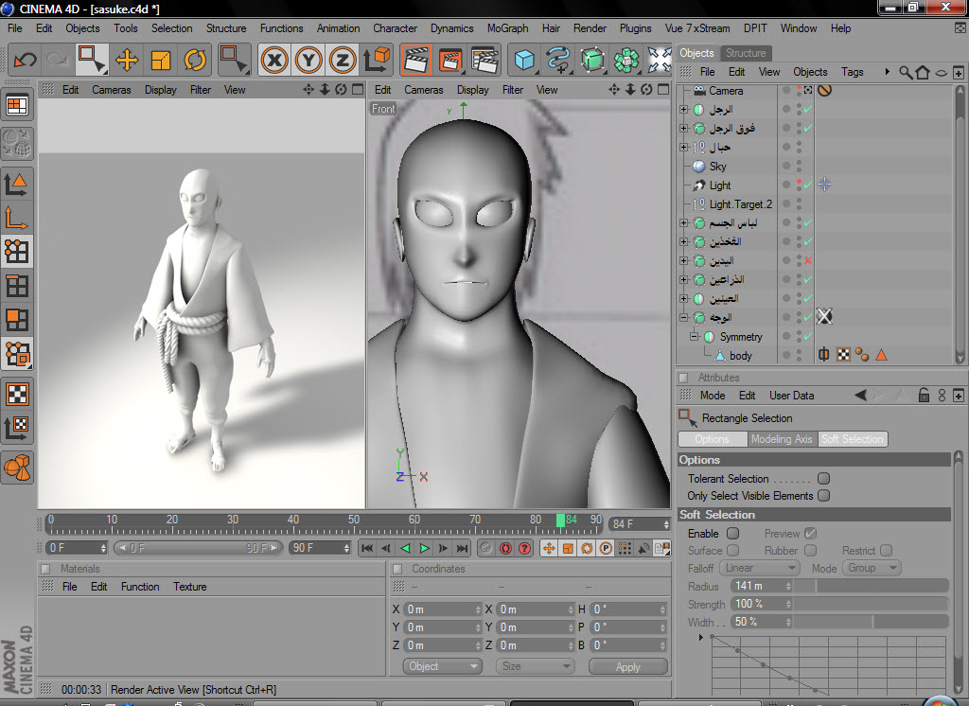969x706 pixels.
Task: Open the Size dropdown in Coordinates
Action: pos(535,666)
